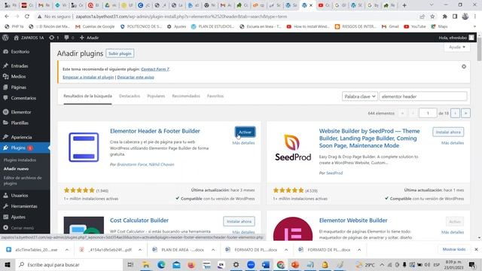Screen dimensions: 482x271
Task: Open Más detalles for Elementor Header & Footer Builder
Action: [x=243, y=143]
